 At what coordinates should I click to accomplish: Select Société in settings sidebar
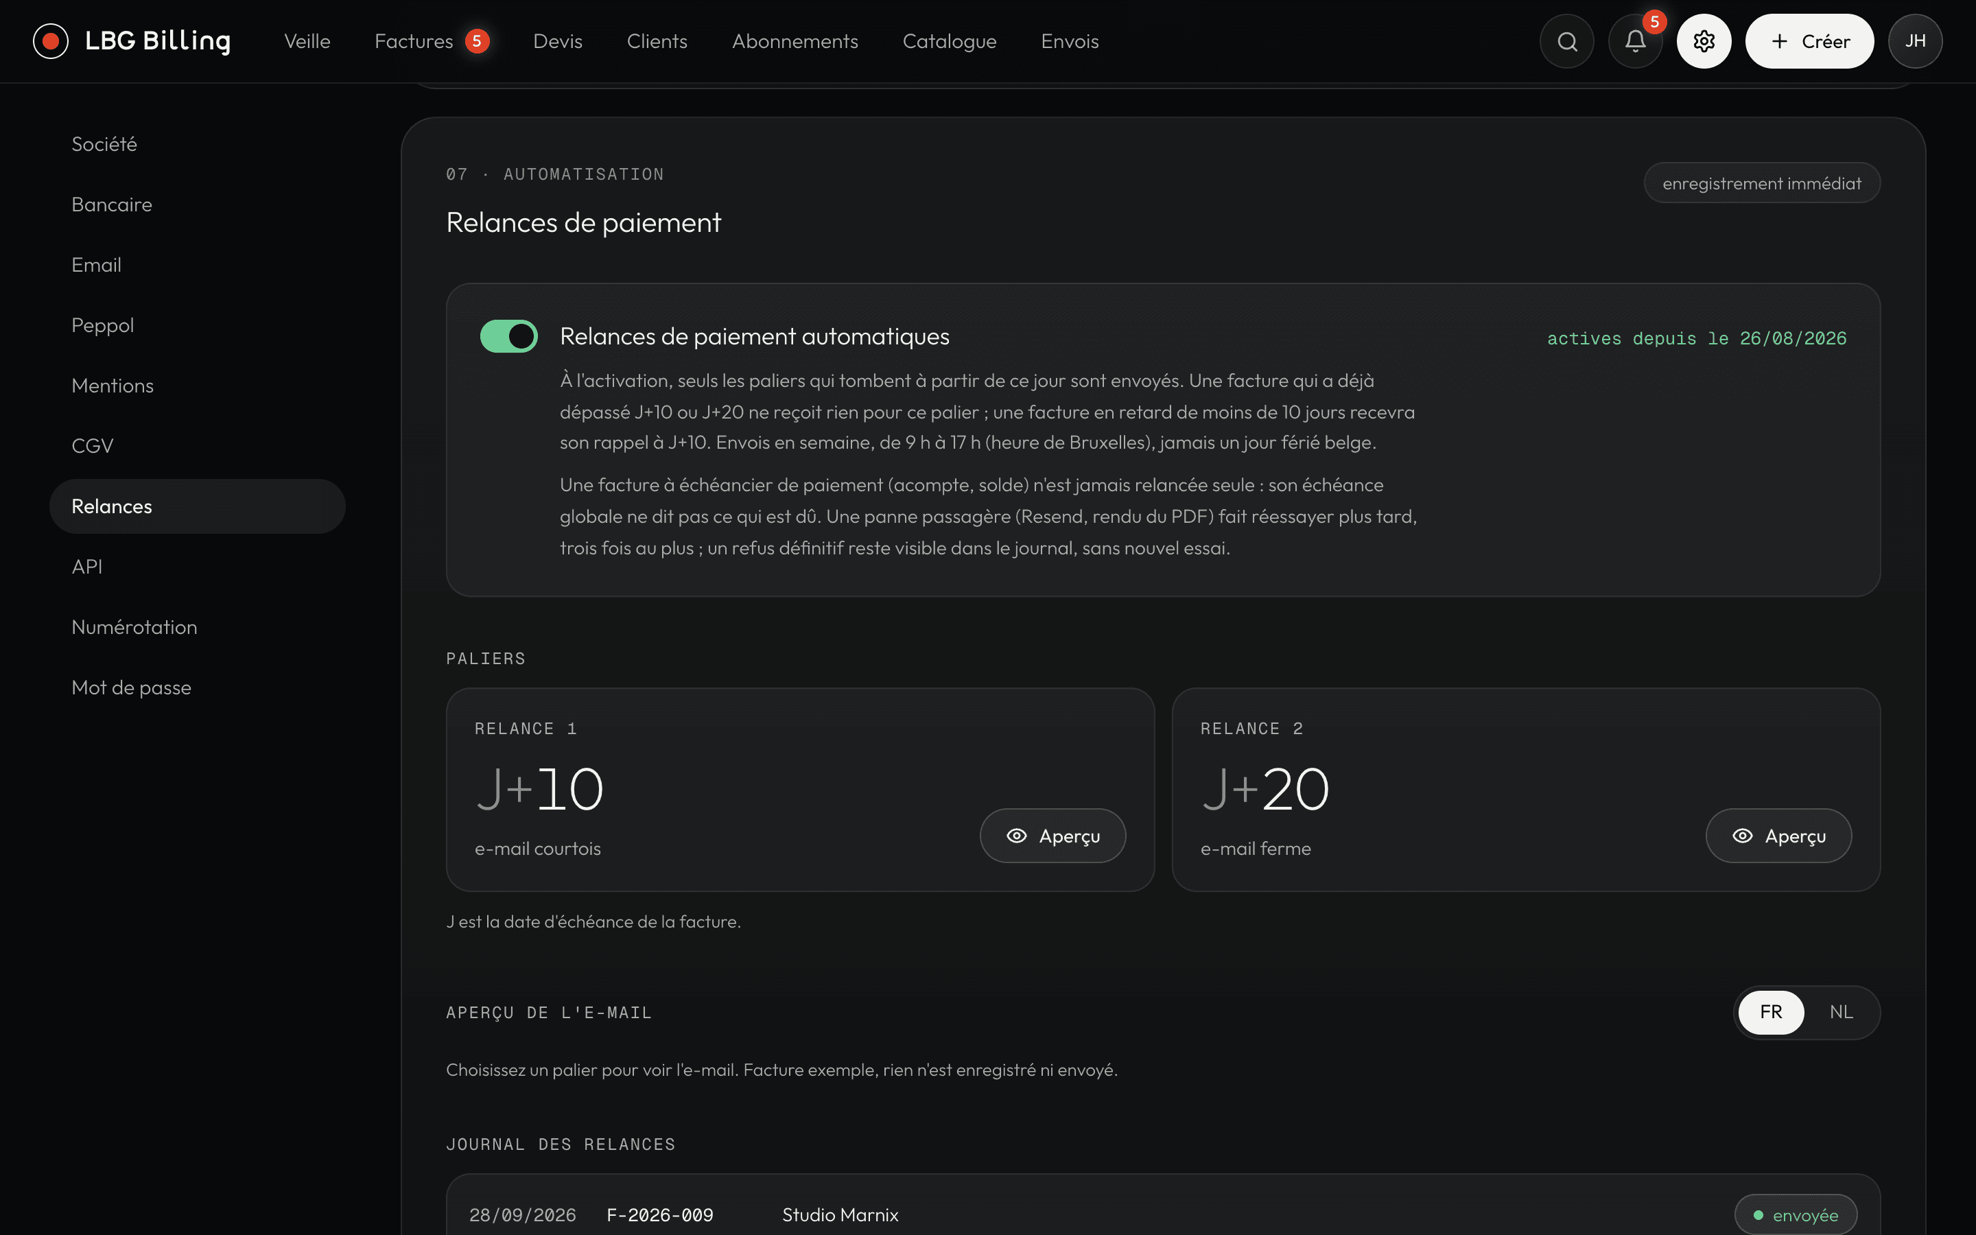(x=197, y=144)
